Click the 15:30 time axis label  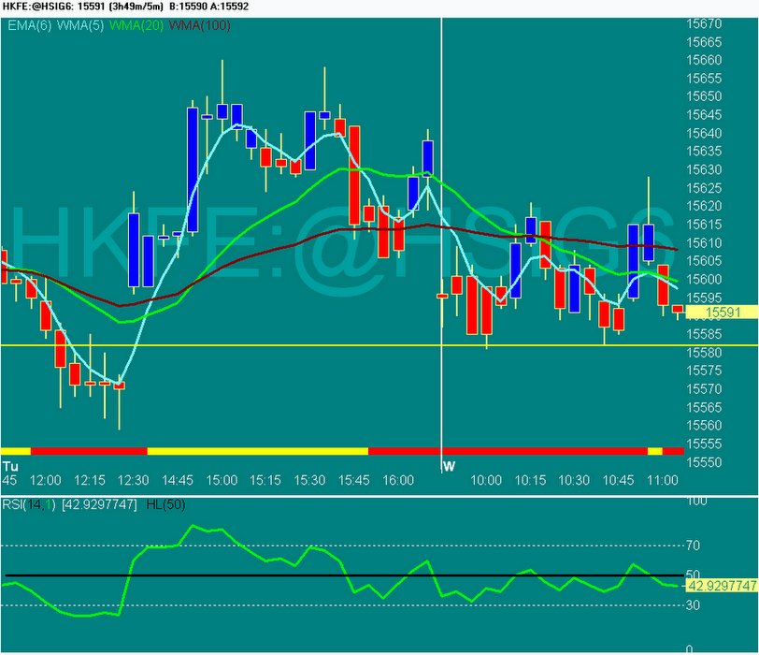coord(309,481)
